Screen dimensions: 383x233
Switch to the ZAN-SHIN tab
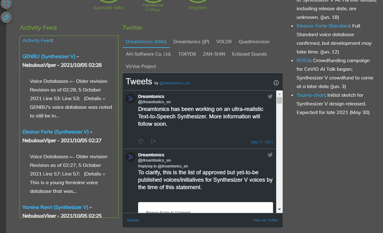coord(214,54)
